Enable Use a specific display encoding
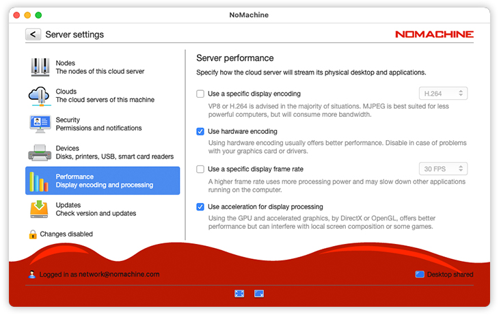This screenshot has height=315, width=499. tap(200, 94)
